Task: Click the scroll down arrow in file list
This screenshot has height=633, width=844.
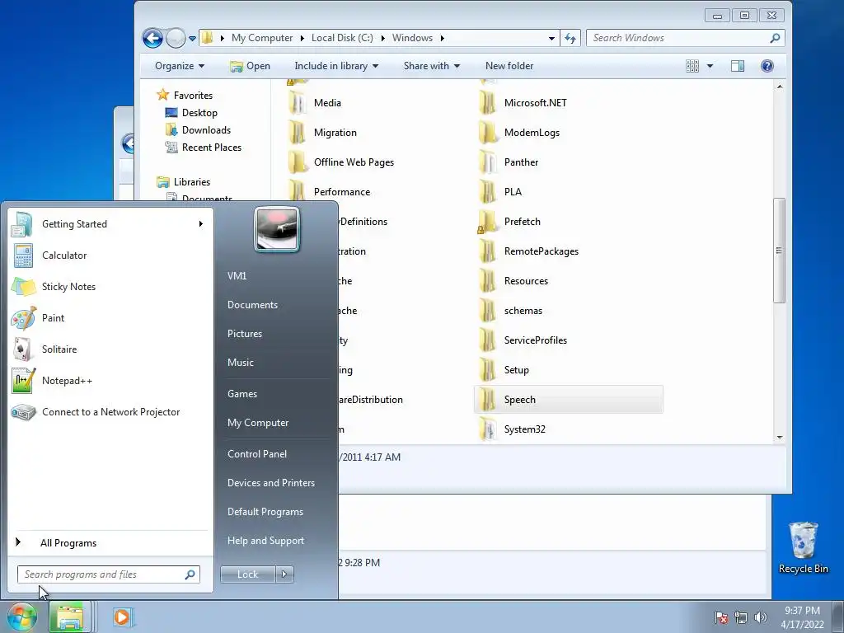Action: point(780,438)
